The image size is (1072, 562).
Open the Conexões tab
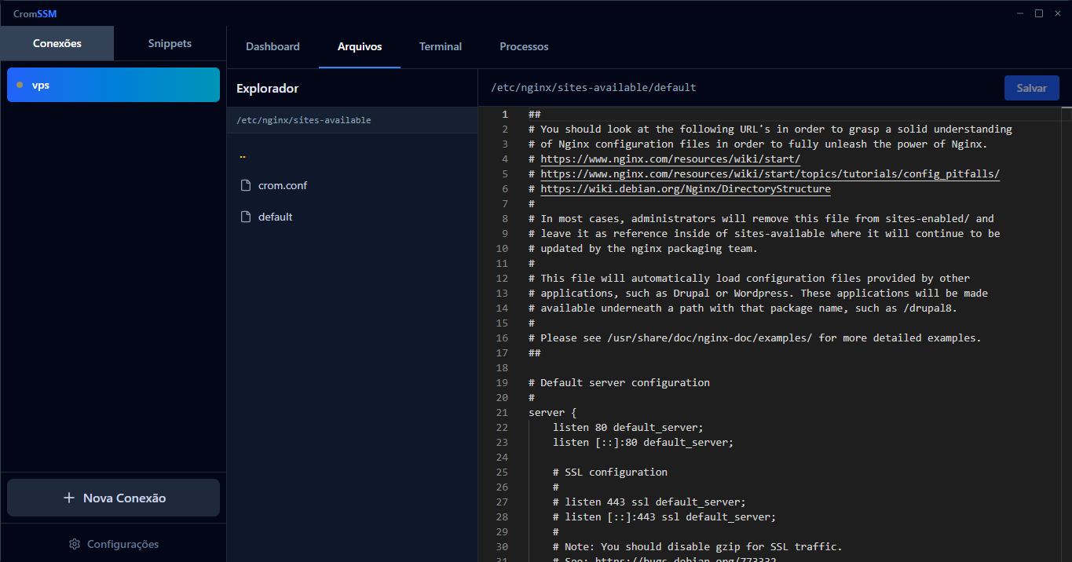point(57,43)
